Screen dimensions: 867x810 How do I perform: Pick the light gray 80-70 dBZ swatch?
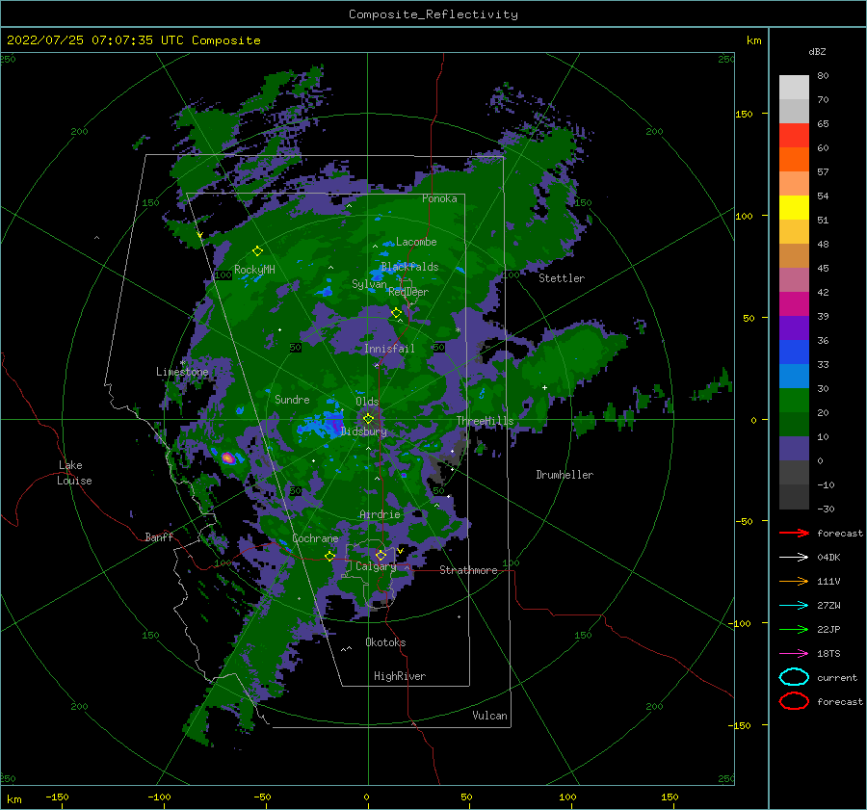pyautogui.click(x=794, y=88)
